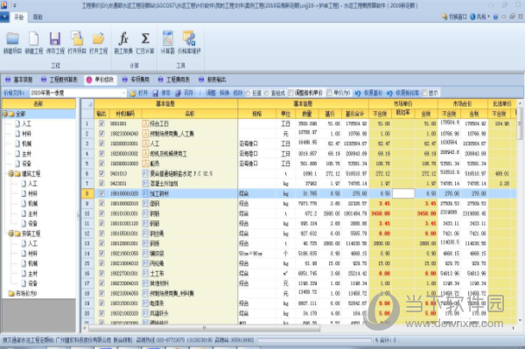This screenshot has width=525, height=349.
Task: Click the orange 人 icon in 综合工日 row
Action: pyautogui.click(x=145, y=124)
